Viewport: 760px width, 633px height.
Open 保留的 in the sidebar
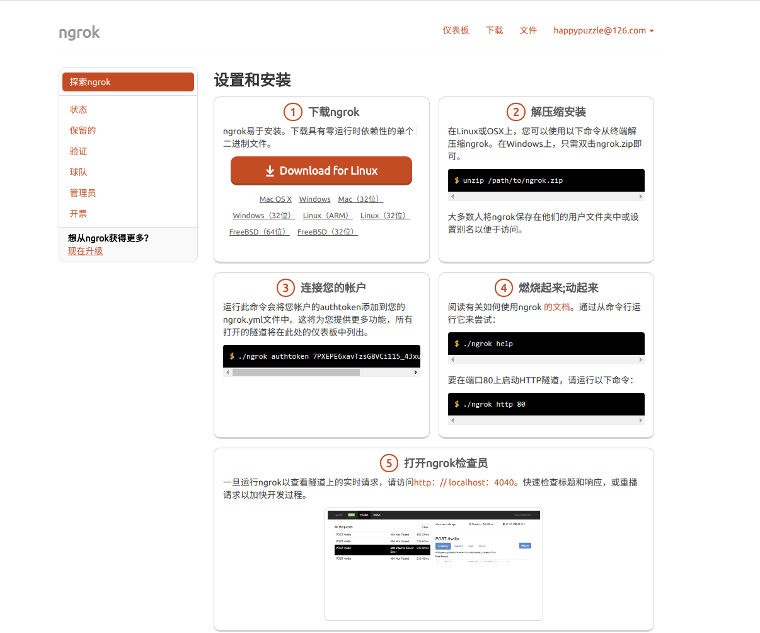[x=83, y=131]
